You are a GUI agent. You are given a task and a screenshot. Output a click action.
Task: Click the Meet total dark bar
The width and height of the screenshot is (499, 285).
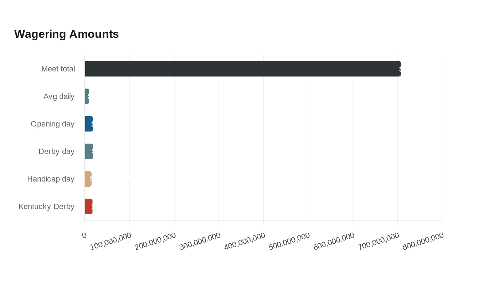pos(243,69)
